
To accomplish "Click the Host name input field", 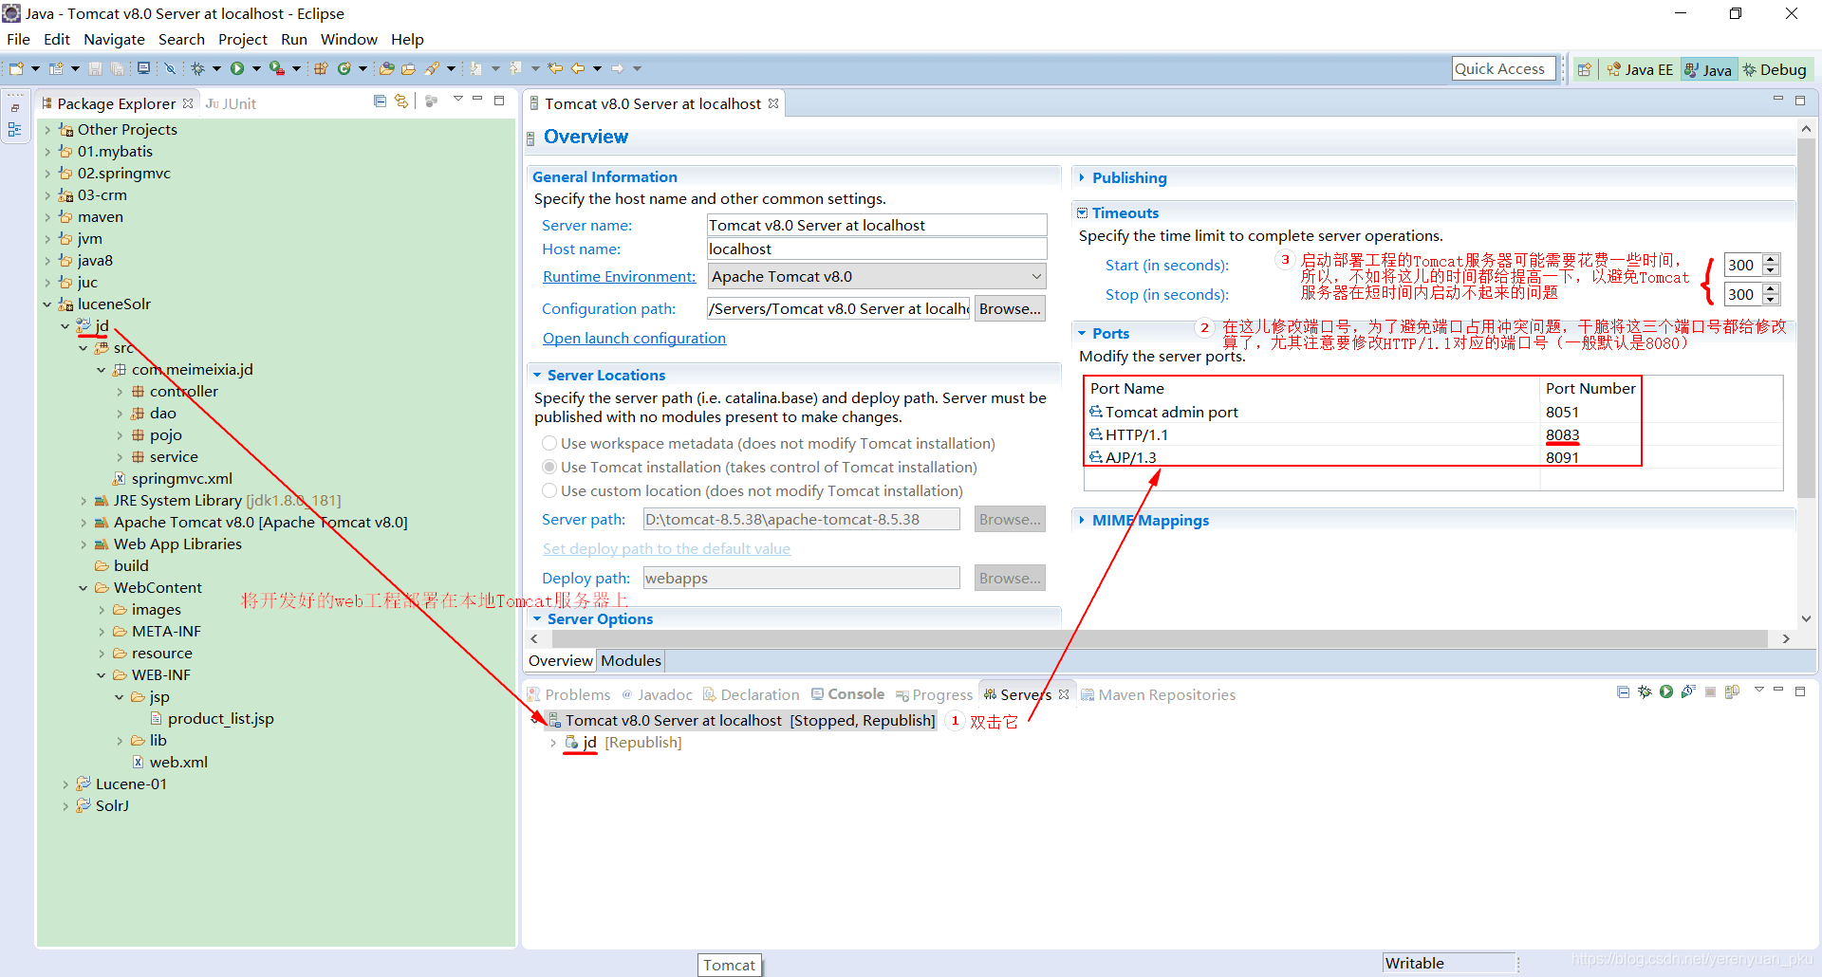I will coord(877,249).
